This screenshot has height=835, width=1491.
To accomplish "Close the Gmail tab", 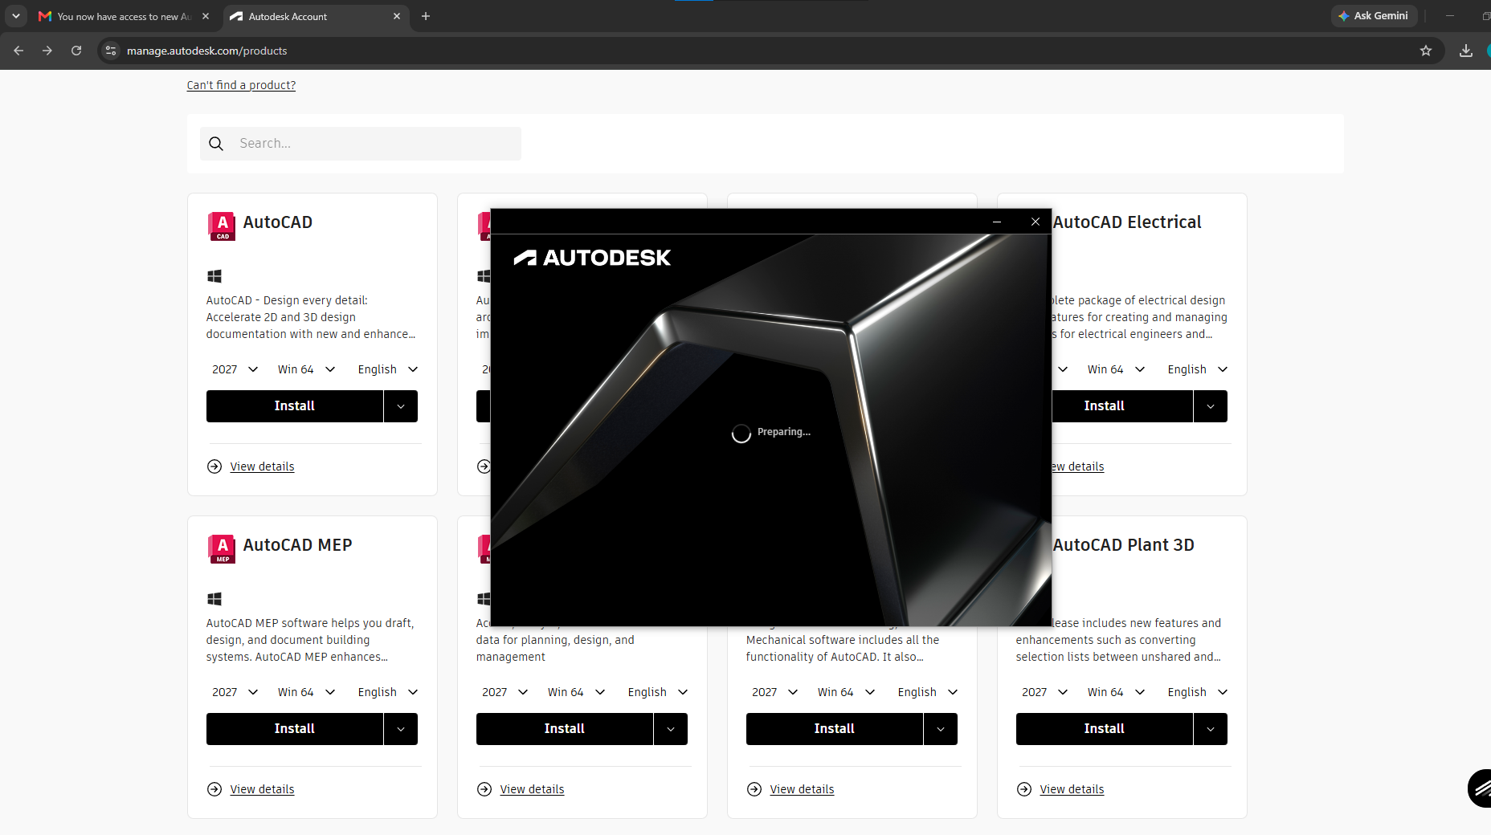I will click(x=206, y=16).
